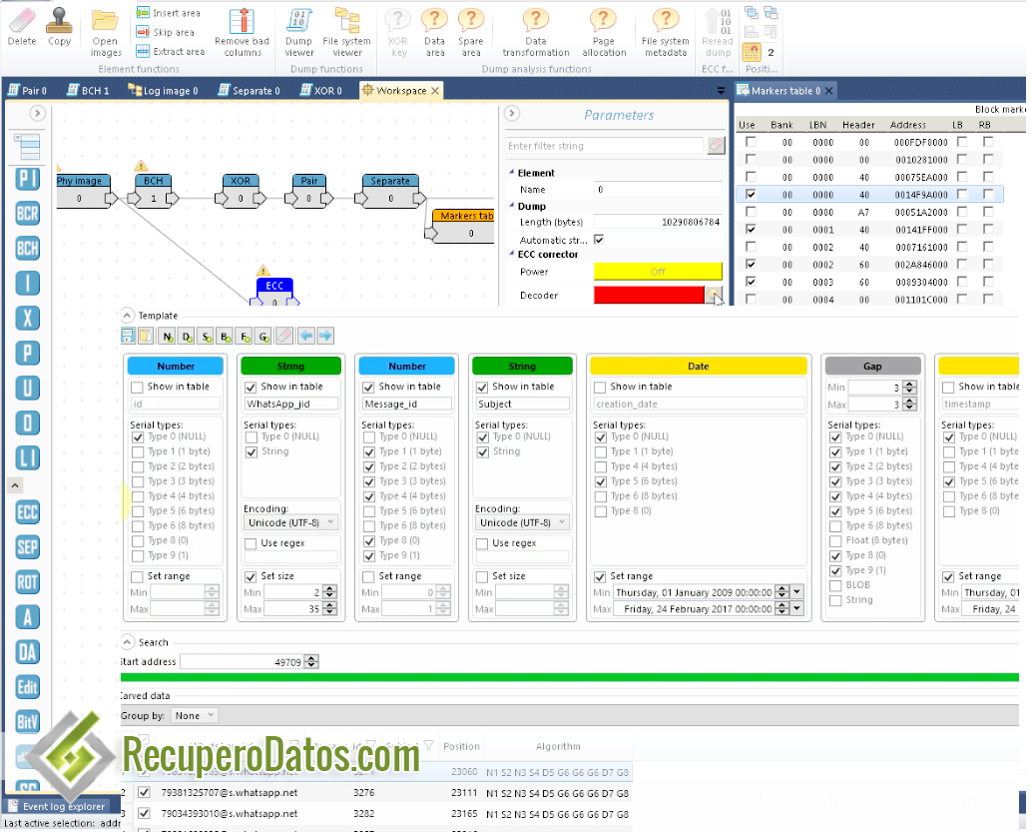Open Encoding dropdown for WhatsApp_jid string
1031x832 pixels.
pyautogui.click(x=291, y=522)
